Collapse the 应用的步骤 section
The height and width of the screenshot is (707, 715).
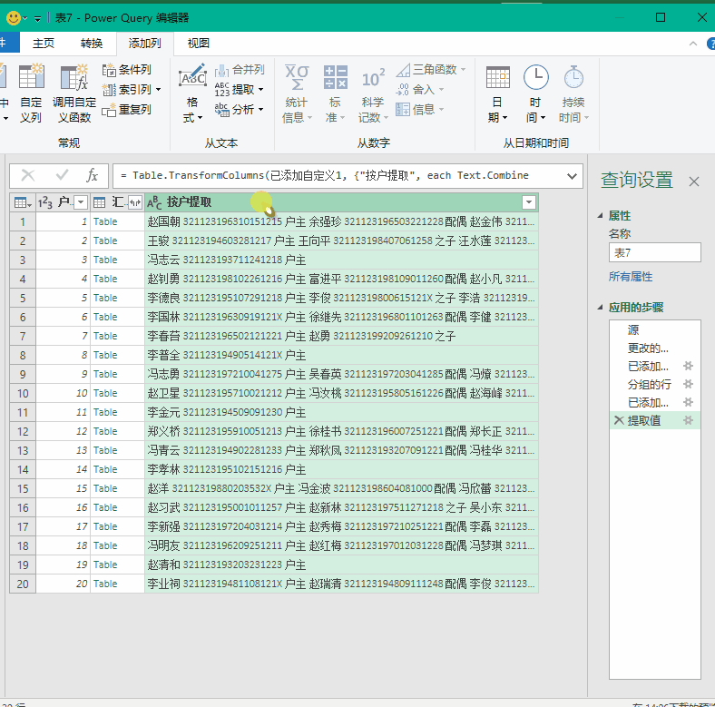point(600,308)
